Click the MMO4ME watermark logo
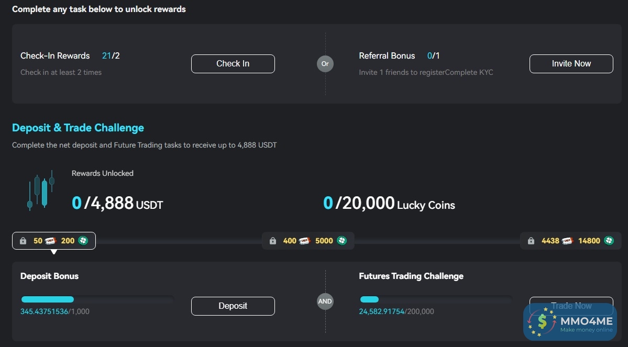Screen dimensions: 628x347 (x=570, y=322)
